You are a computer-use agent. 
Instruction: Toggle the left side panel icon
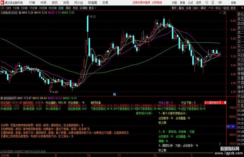click(2, 8)
